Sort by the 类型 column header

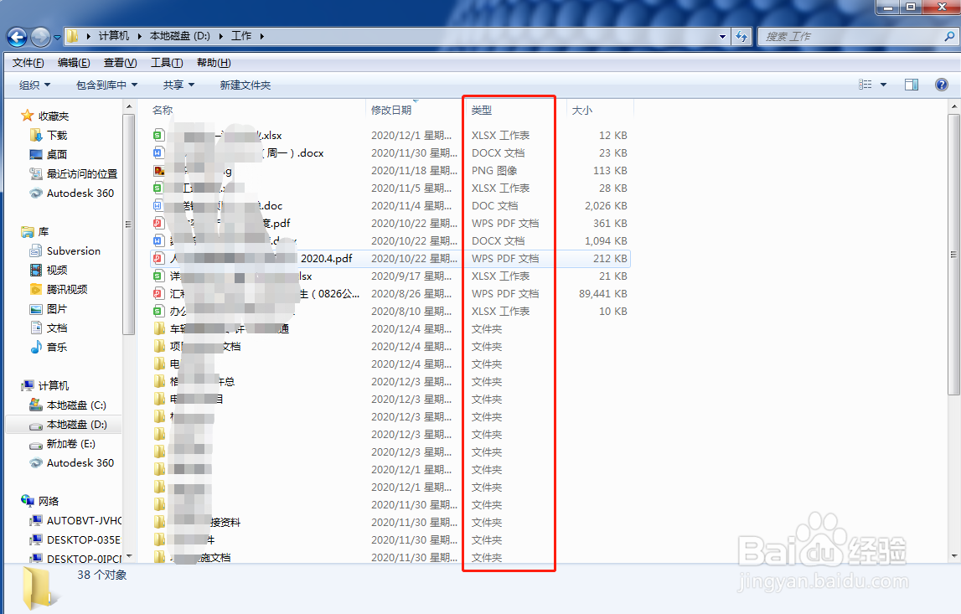click(482, 111)
